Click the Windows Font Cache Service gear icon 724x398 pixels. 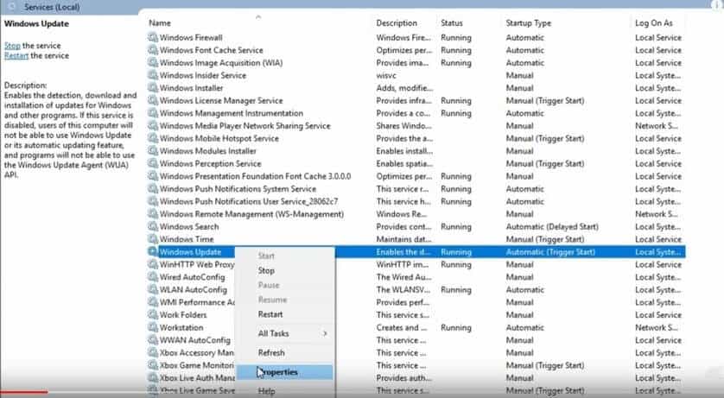[x=153, y=50]
